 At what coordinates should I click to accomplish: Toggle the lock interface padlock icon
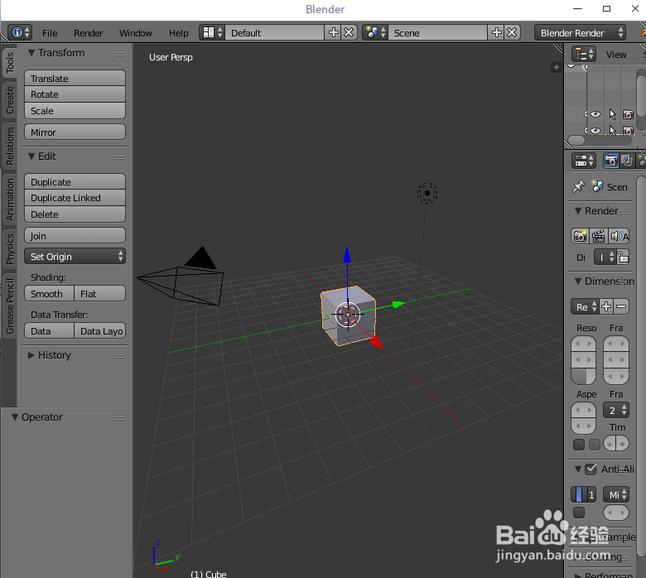(x=623, y=258)
